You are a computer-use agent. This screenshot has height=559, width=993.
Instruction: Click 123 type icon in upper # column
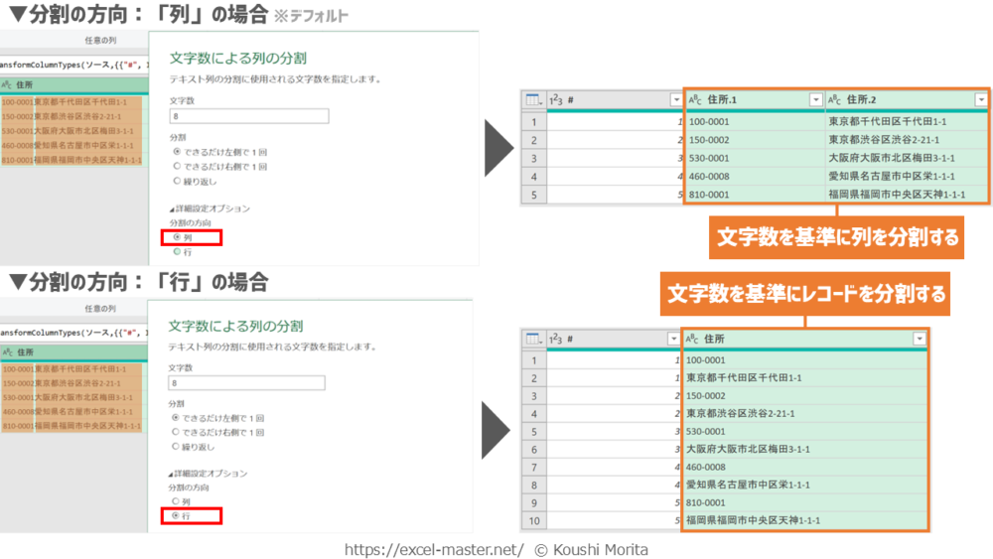(x=556, y=99)
